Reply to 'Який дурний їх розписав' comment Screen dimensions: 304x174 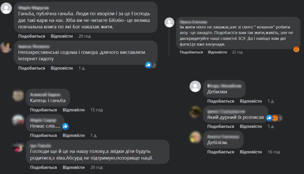[x=250, y=126]
